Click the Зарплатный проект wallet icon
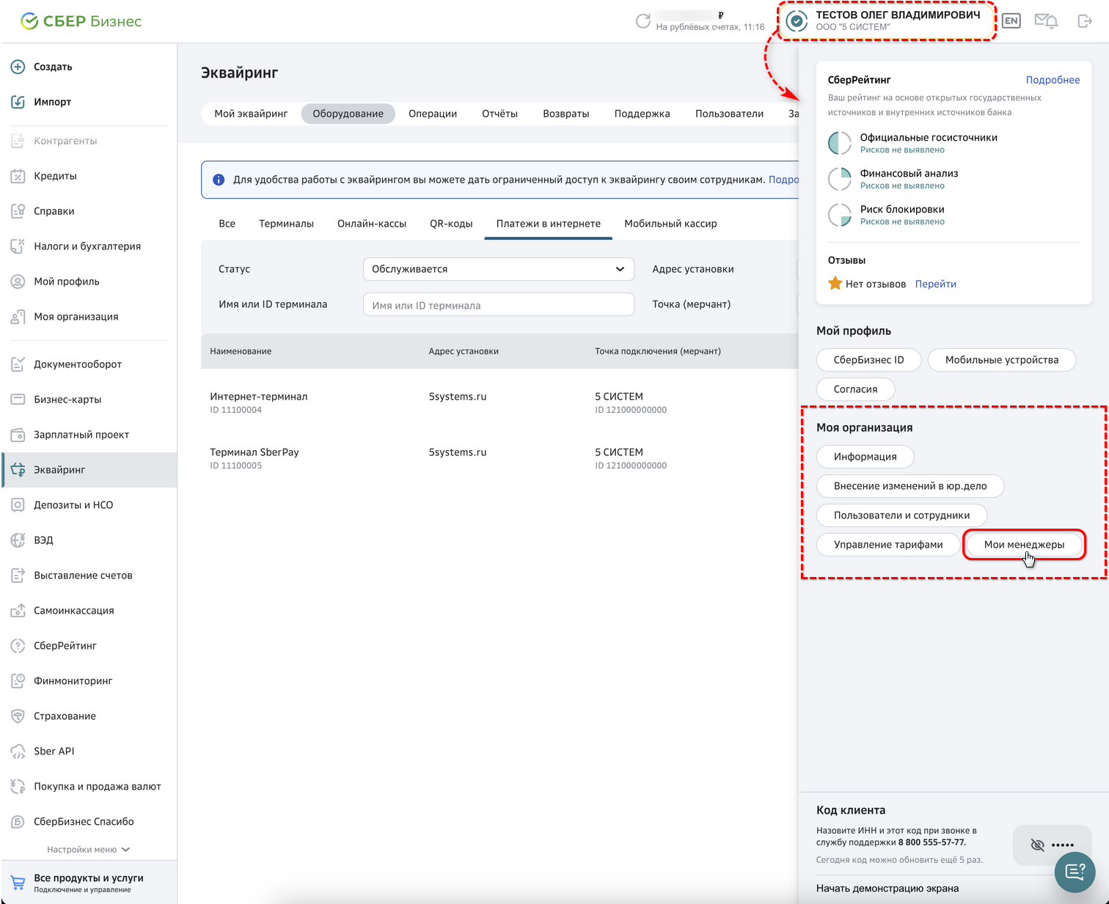Viewport: 1109px width, 904px height. coord(18,435)
